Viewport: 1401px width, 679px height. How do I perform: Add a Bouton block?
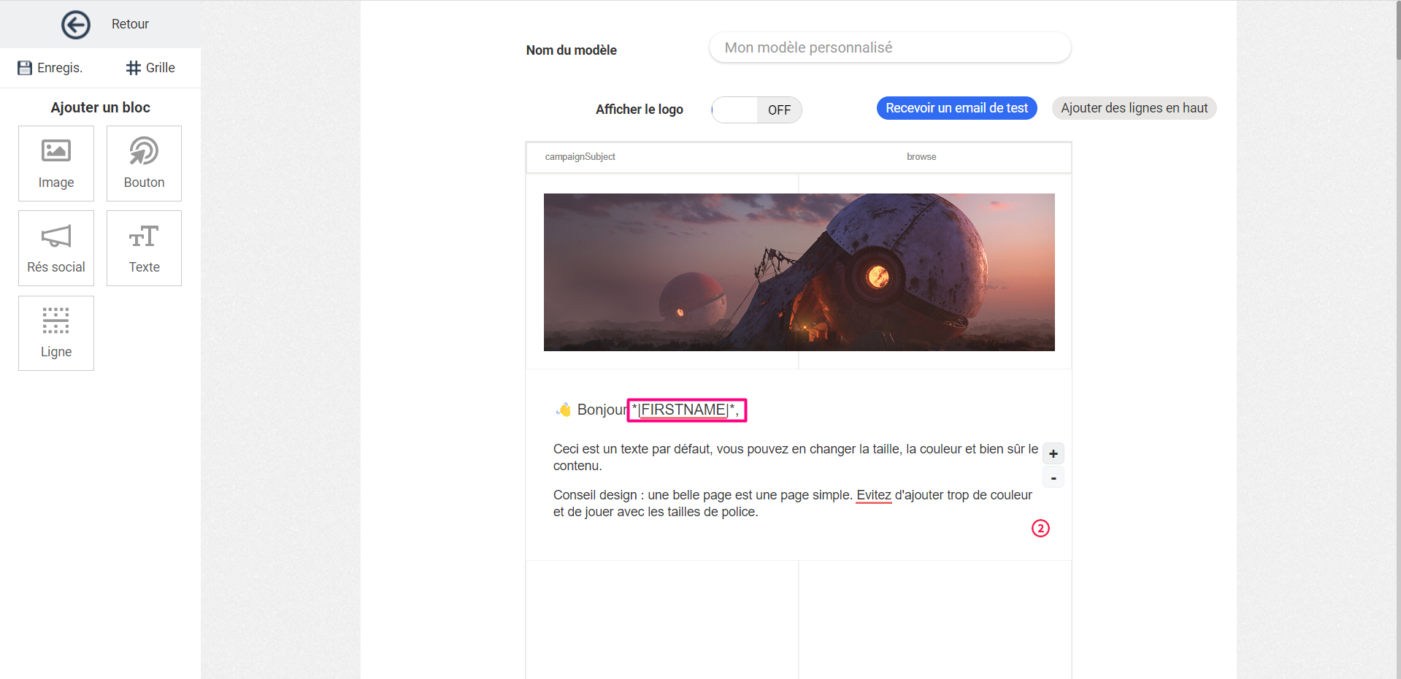click(144, 164)
